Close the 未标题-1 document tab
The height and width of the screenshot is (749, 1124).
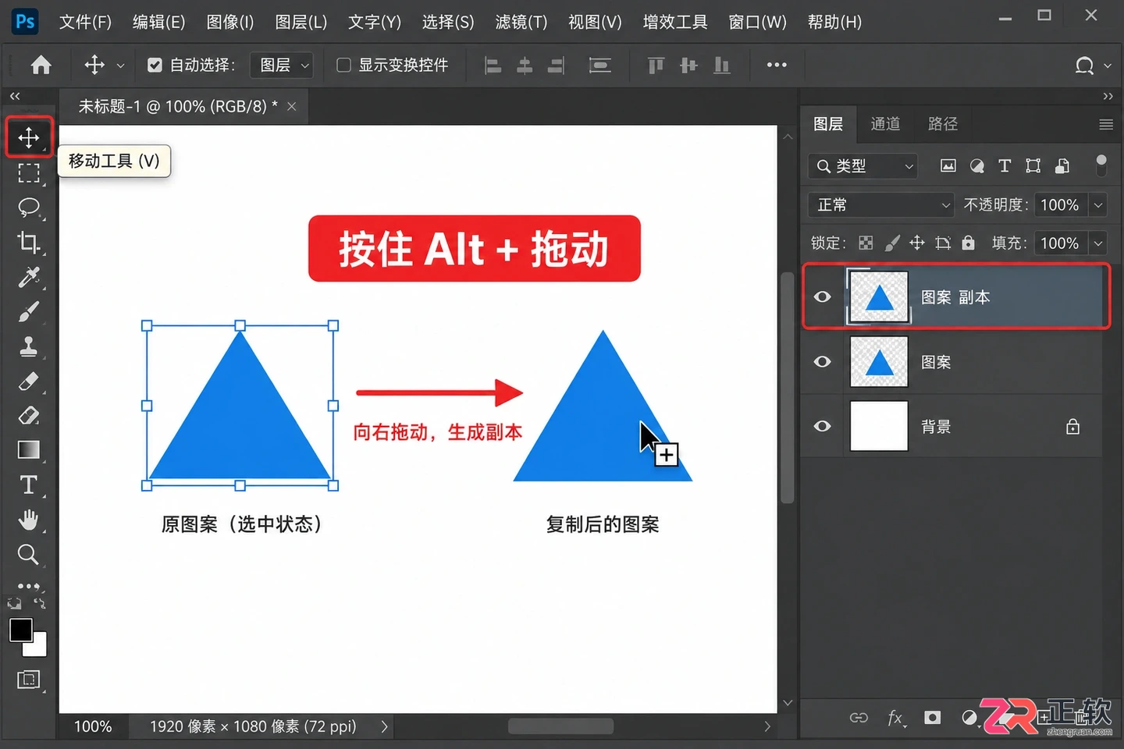(292, 107)
